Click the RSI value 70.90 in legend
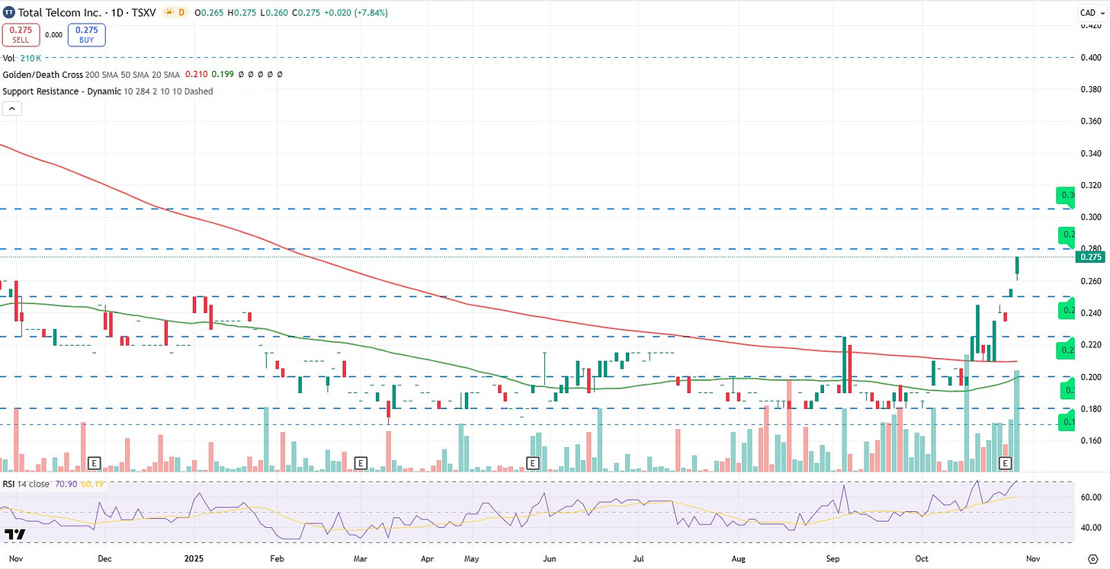1110x569 pixels. pyautogui.click(x=65, y=483)
